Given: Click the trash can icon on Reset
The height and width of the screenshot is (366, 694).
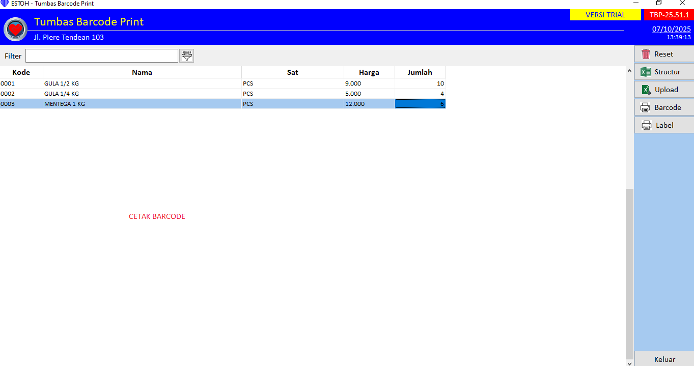Looking at the screenshot, I should tap(646, 54).
